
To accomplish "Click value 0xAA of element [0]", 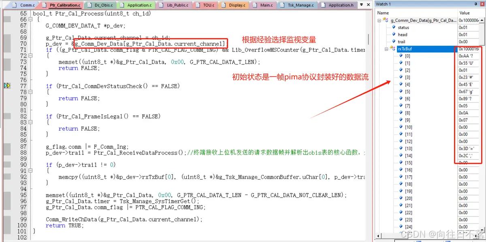I will pos(465,56).
